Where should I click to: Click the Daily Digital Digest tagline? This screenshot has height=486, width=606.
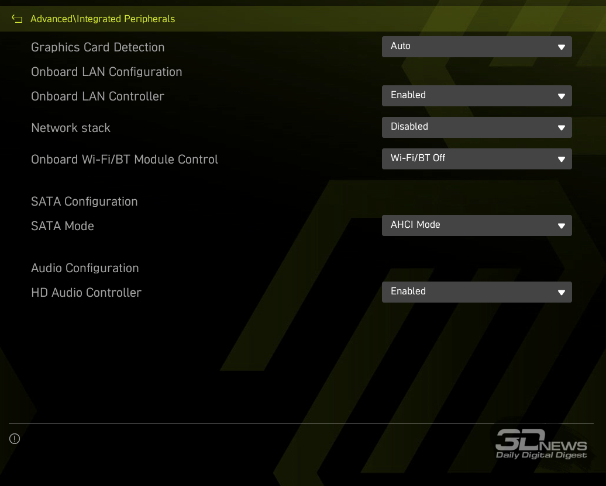coord(541,455)
